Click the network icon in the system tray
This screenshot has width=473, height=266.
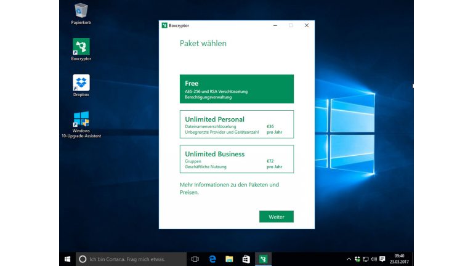[x=365, y=259]
